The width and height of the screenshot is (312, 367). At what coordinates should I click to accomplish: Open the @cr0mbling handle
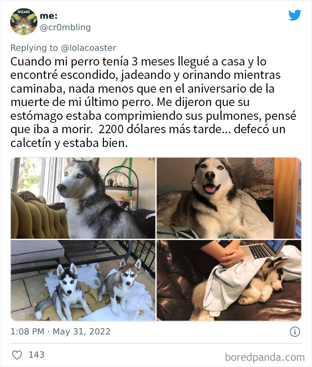(66, 27)
